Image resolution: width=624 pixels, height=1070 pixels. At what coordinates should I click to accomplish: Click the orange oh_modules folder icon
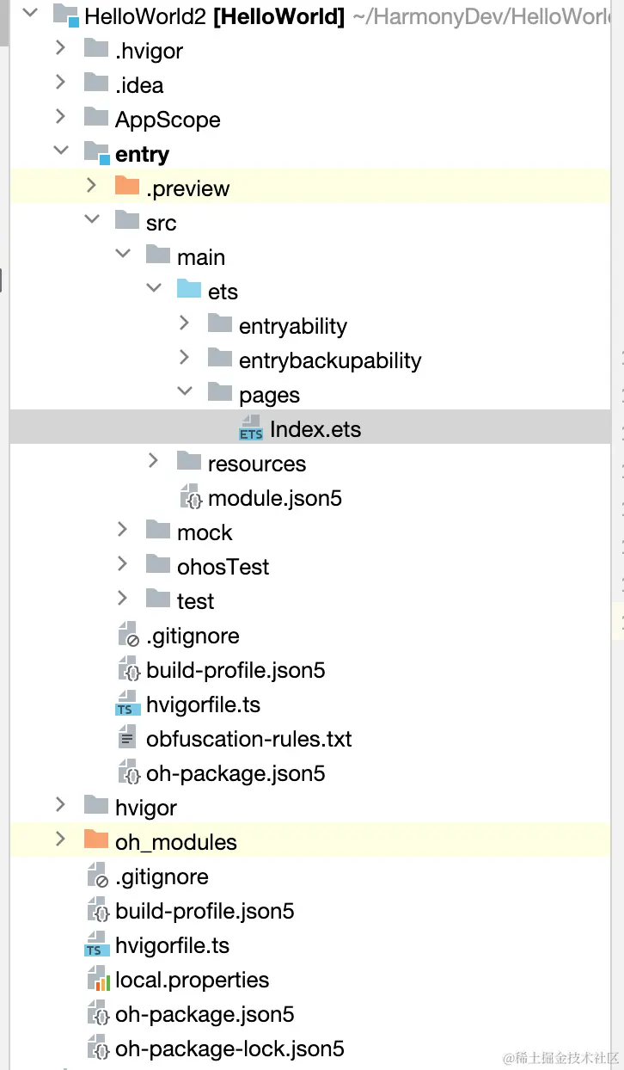(x=96, y=841)
